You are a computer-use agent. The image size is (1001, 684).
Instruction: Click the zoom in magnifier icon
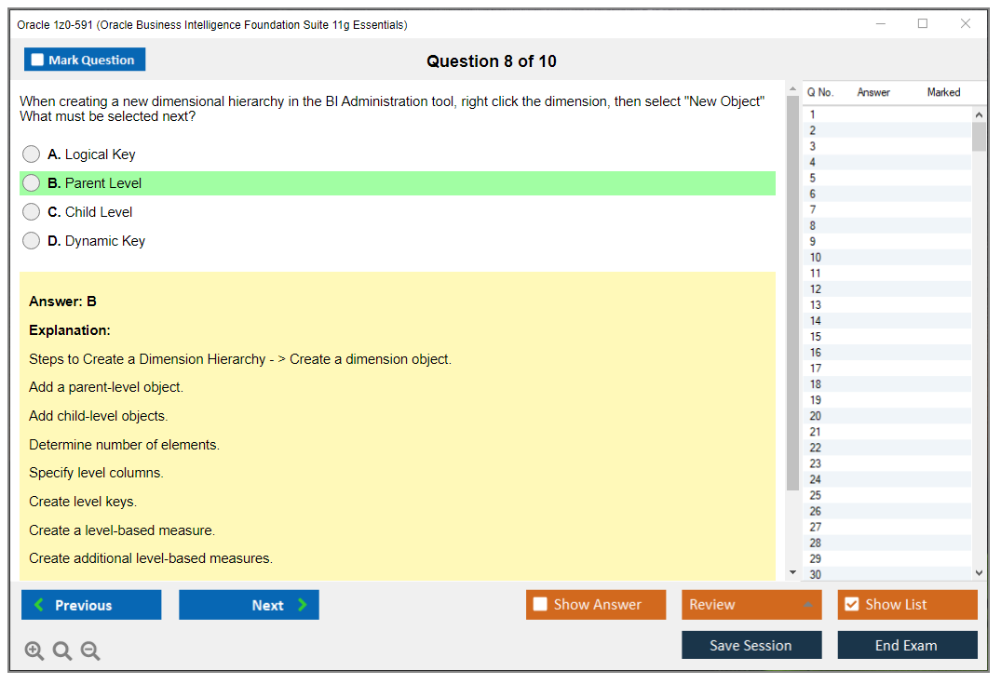pos(34,651)
